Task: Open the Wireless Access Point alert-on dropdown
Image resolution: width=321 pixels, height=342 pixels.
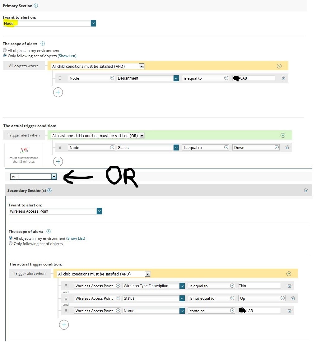Action: point(99,211)
